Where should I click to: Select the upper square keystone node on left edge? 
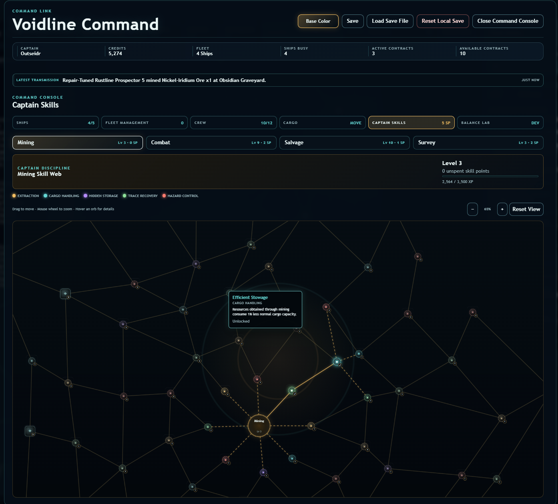(x=65, y=294)
